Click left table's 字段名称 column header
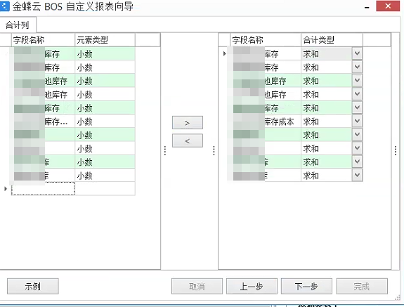This screenshot has width=404, height=307. pos(44,39)
